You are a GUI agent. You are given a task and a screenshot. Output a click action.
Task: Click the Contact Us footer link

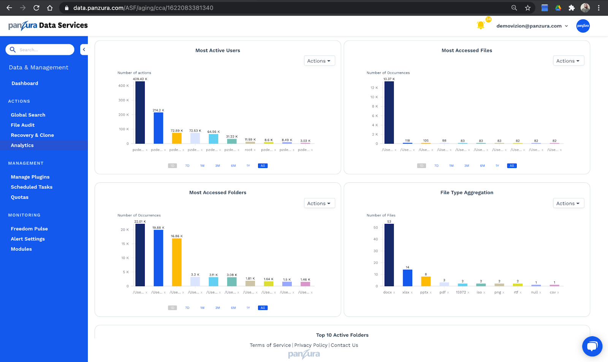(x=344, y=345)
